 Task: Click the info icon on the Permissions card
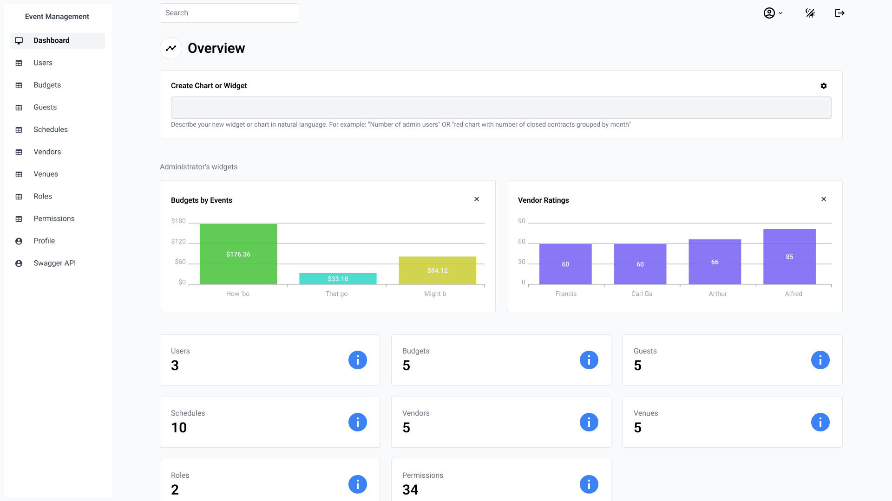point(589,484)
